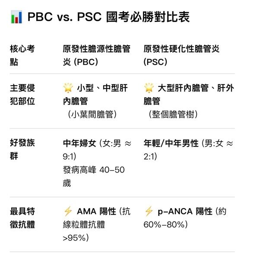
Task: Click the (整個膽管樹) text
Action: click(173, 114)
